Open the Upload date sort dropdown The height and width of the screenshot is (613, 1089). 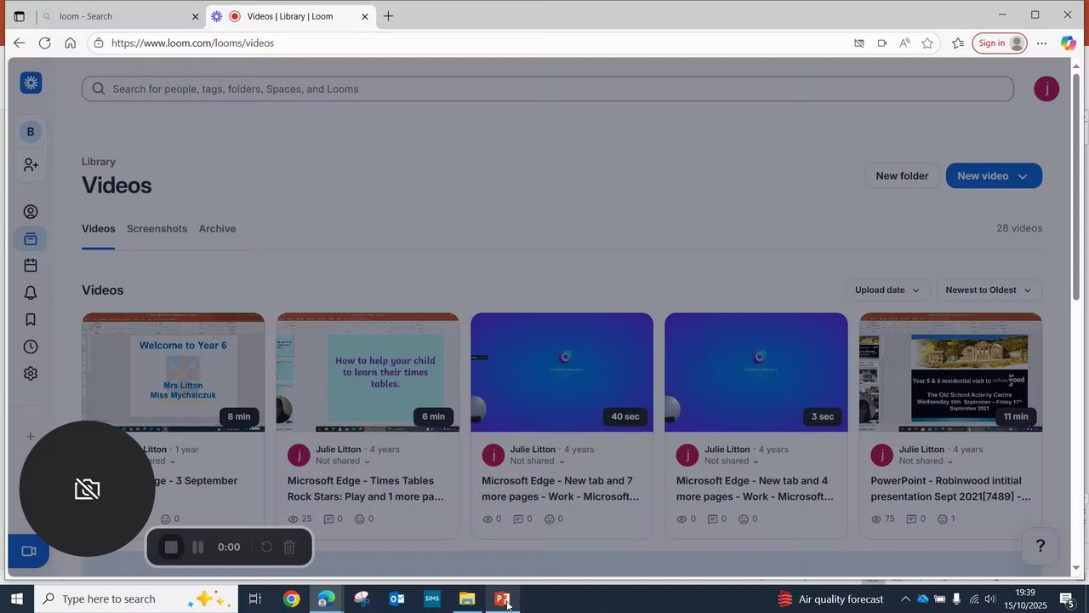click(x=887, y=290)
